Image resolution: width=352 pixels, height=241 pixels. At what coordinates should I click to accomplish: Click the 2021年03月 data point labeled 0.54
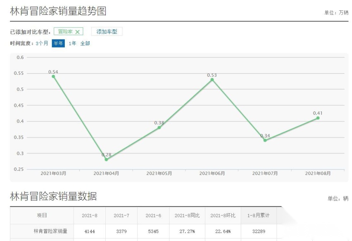tap(53, 76)
